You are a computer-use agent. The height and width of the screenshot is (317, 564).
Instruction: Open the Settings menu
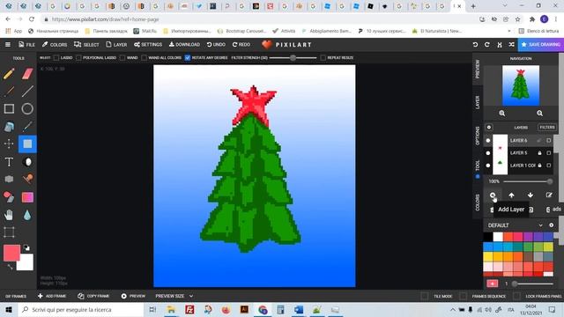coord(148,45)
